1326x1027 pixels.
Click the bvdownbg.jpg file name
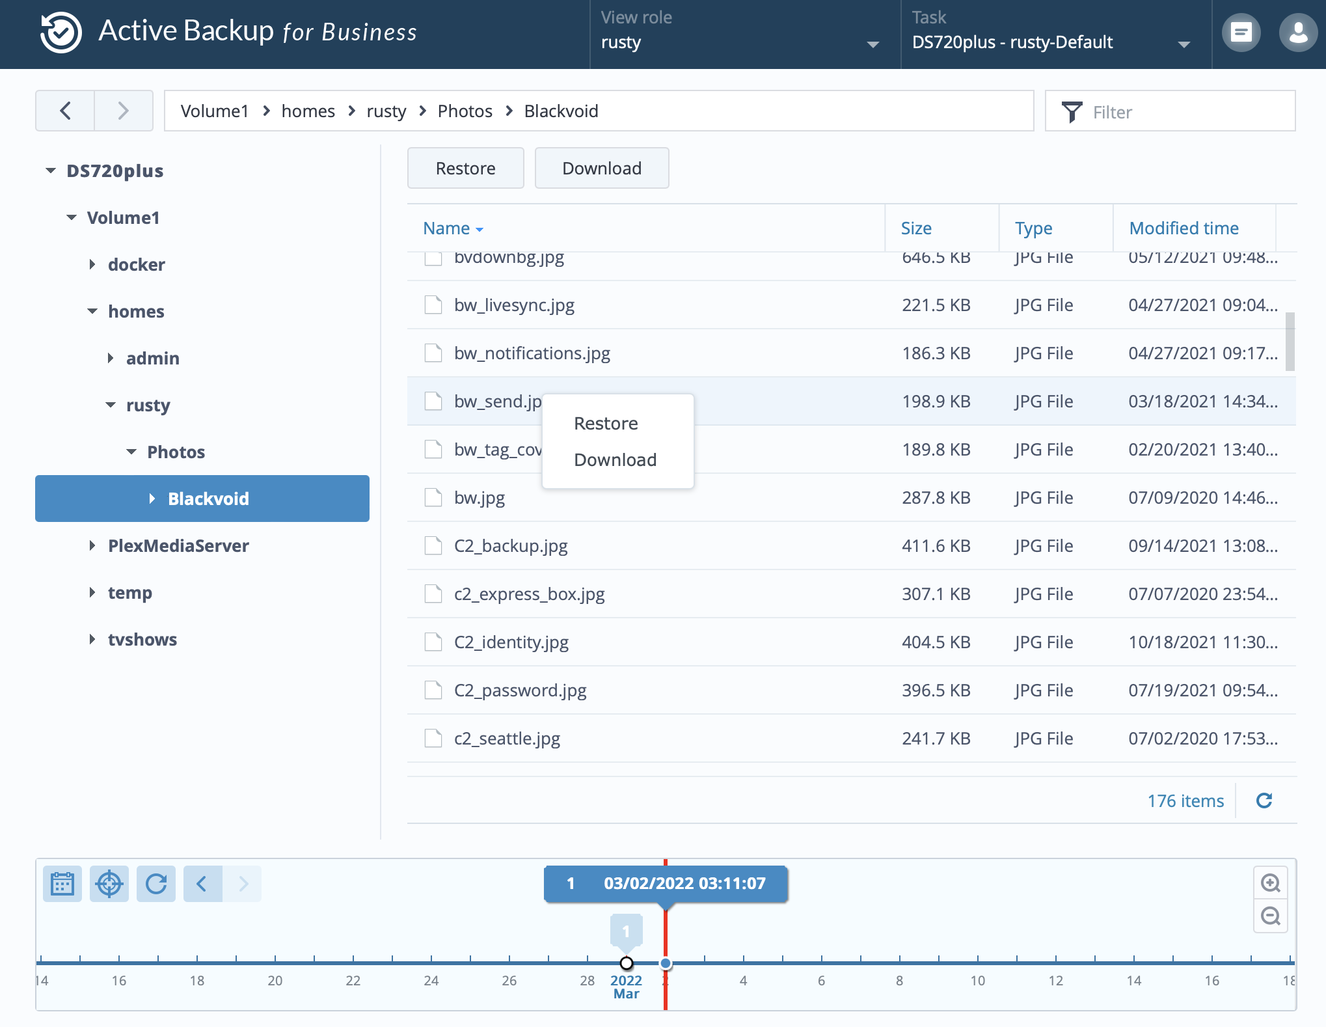(x=509, y=258)
